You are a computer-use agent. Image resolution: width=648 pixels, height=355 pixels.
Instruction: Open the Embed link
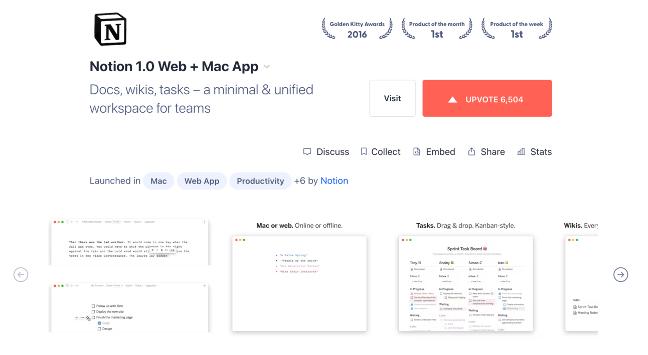click(x=440, y=152)
